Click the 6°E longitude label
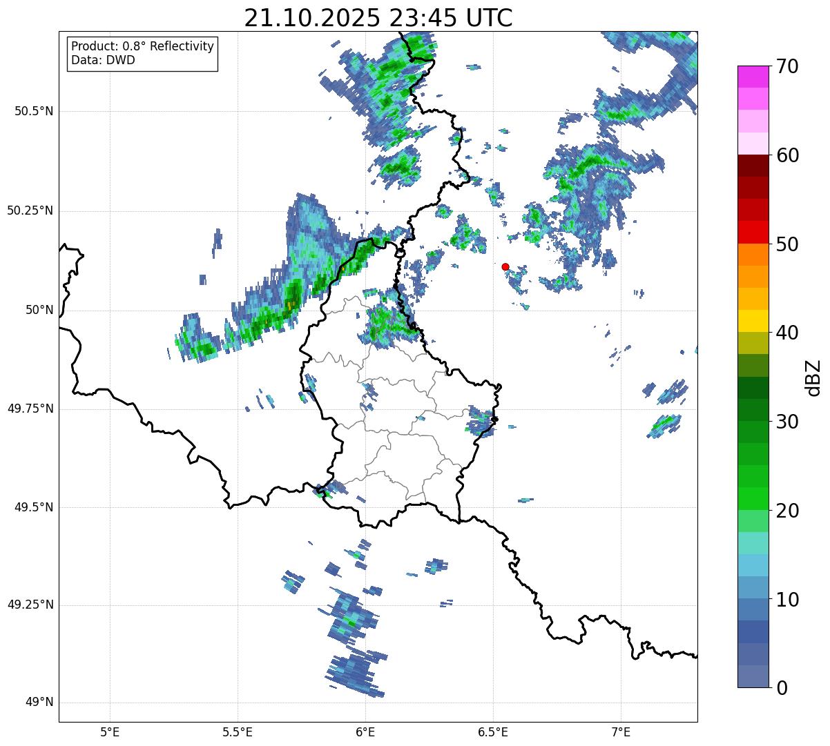This screenshot has width=830, height=746. click(x=365, y=732)
